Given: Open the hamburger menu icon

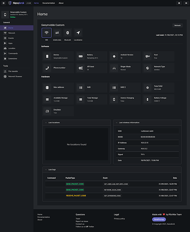Looking at the screenshot, I should [4, 3].
